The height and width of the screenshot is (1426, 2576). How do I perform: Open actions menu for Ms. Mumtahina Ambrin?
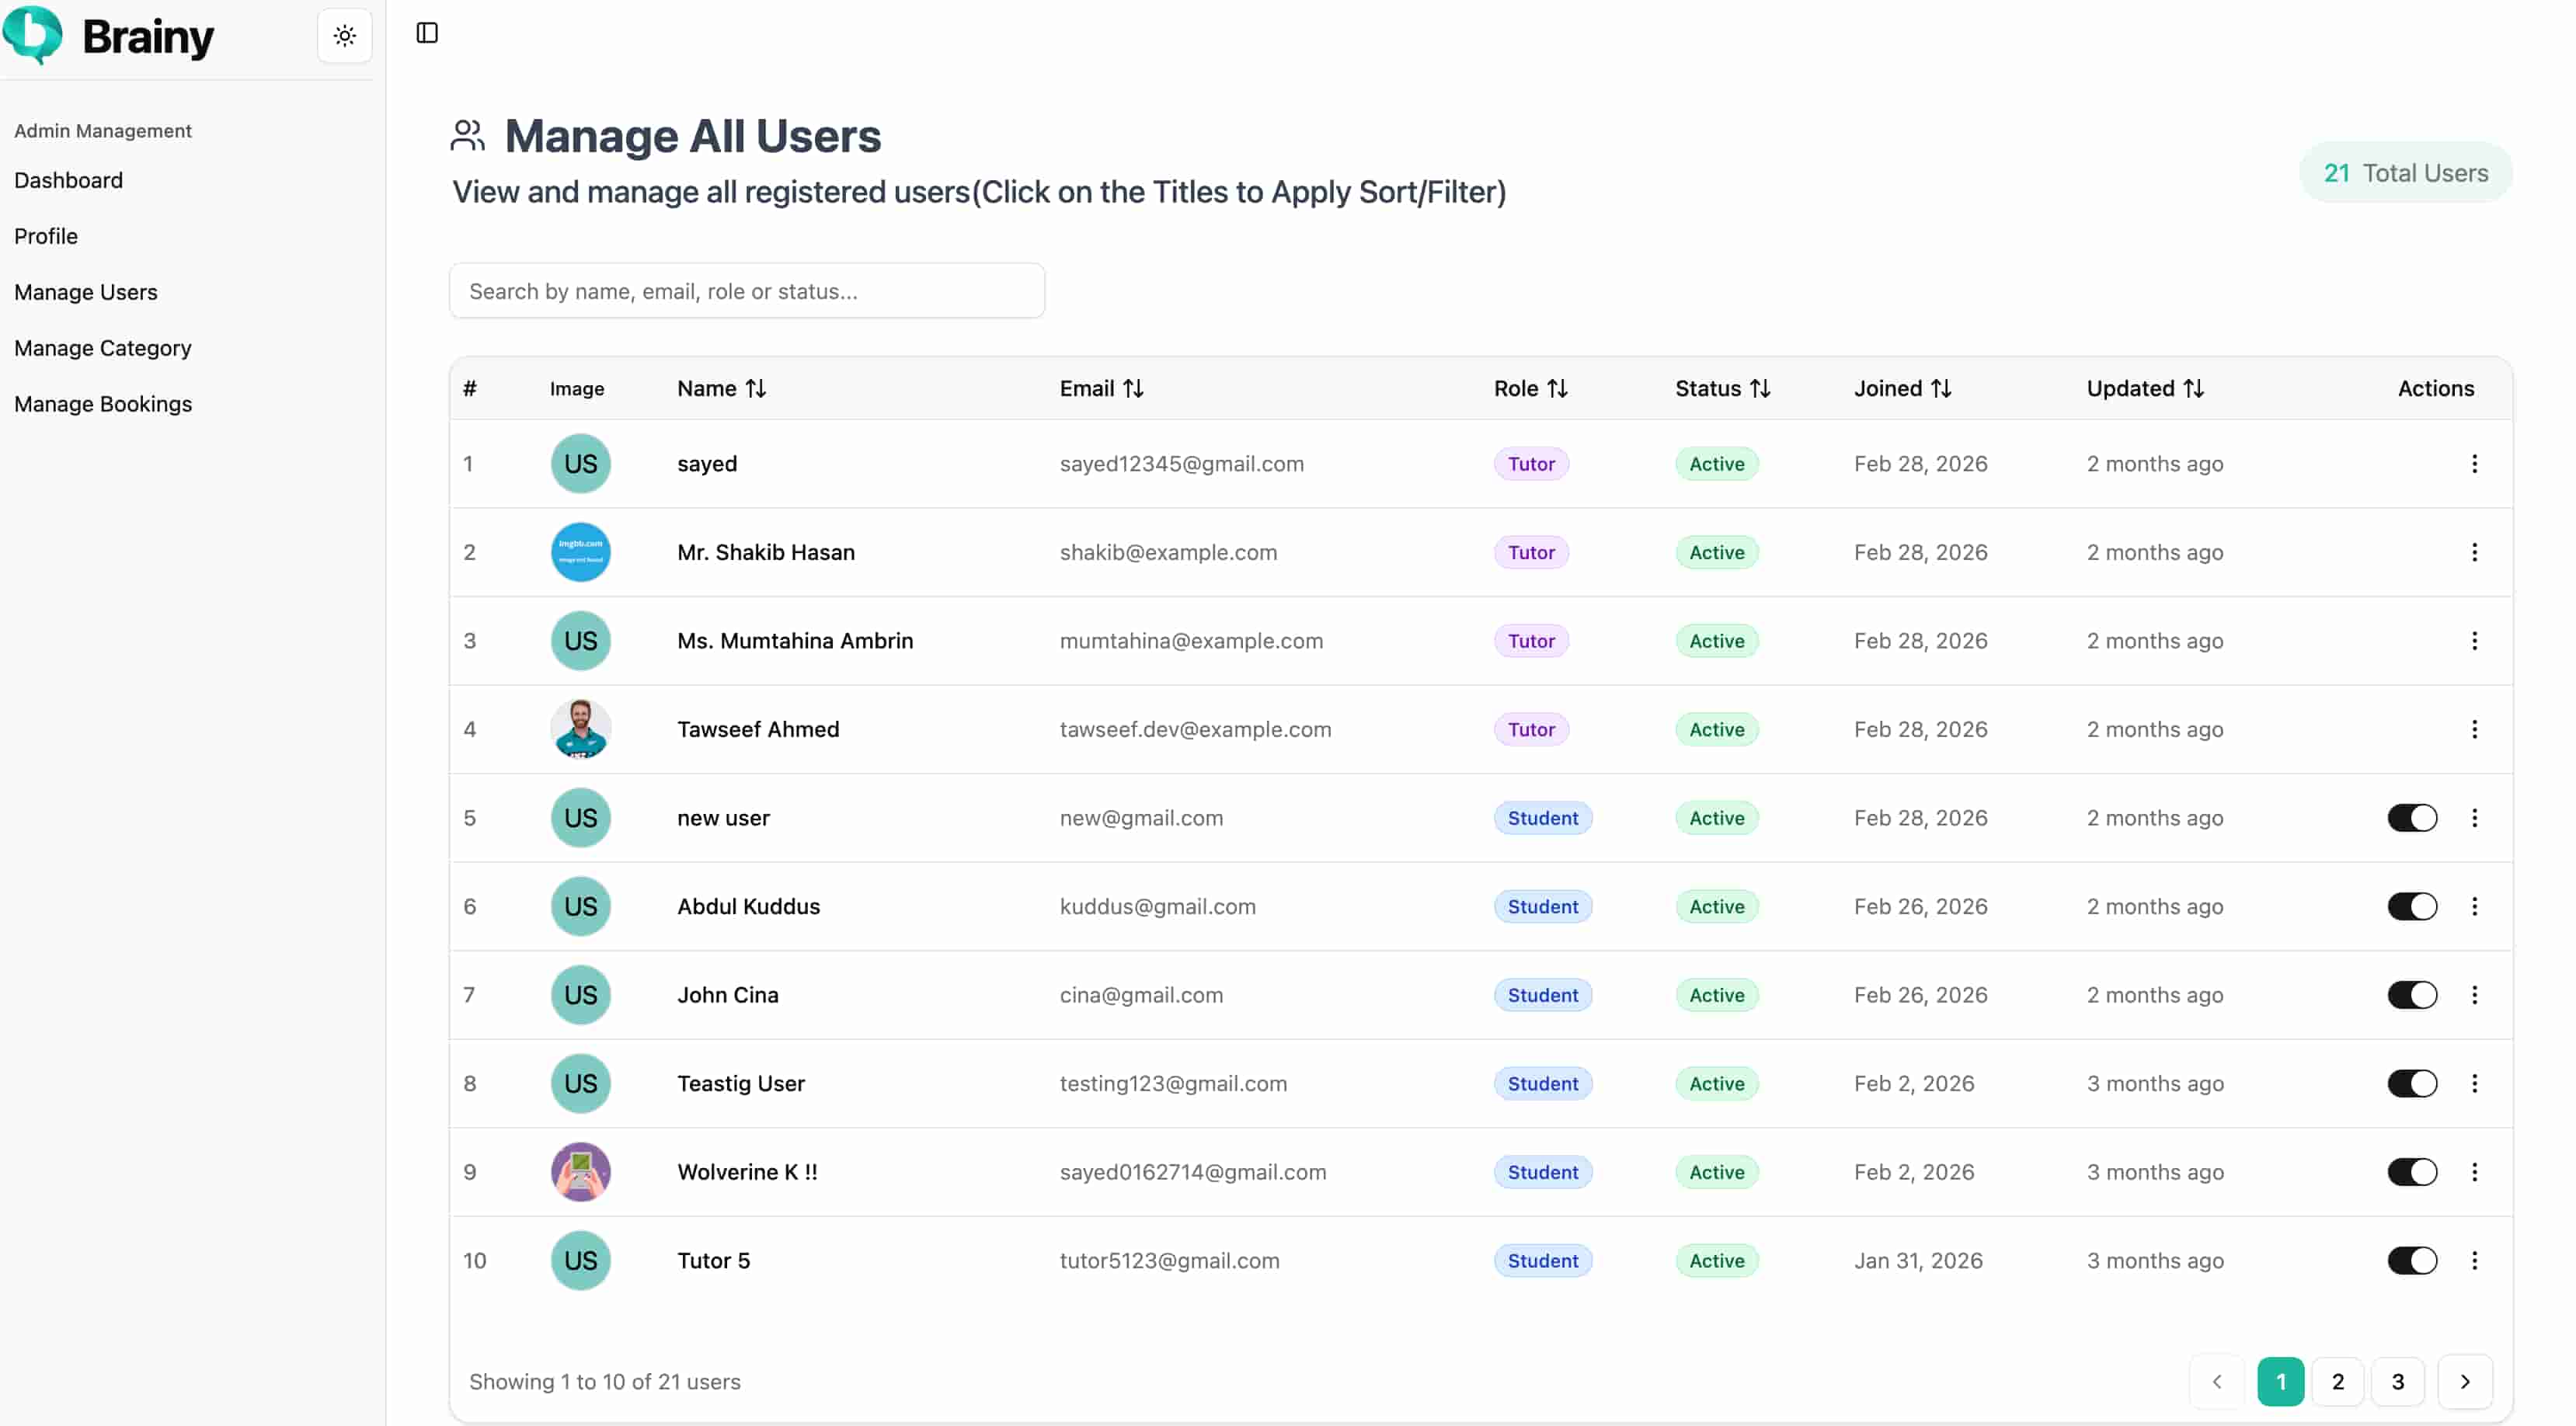point(2474,641)
